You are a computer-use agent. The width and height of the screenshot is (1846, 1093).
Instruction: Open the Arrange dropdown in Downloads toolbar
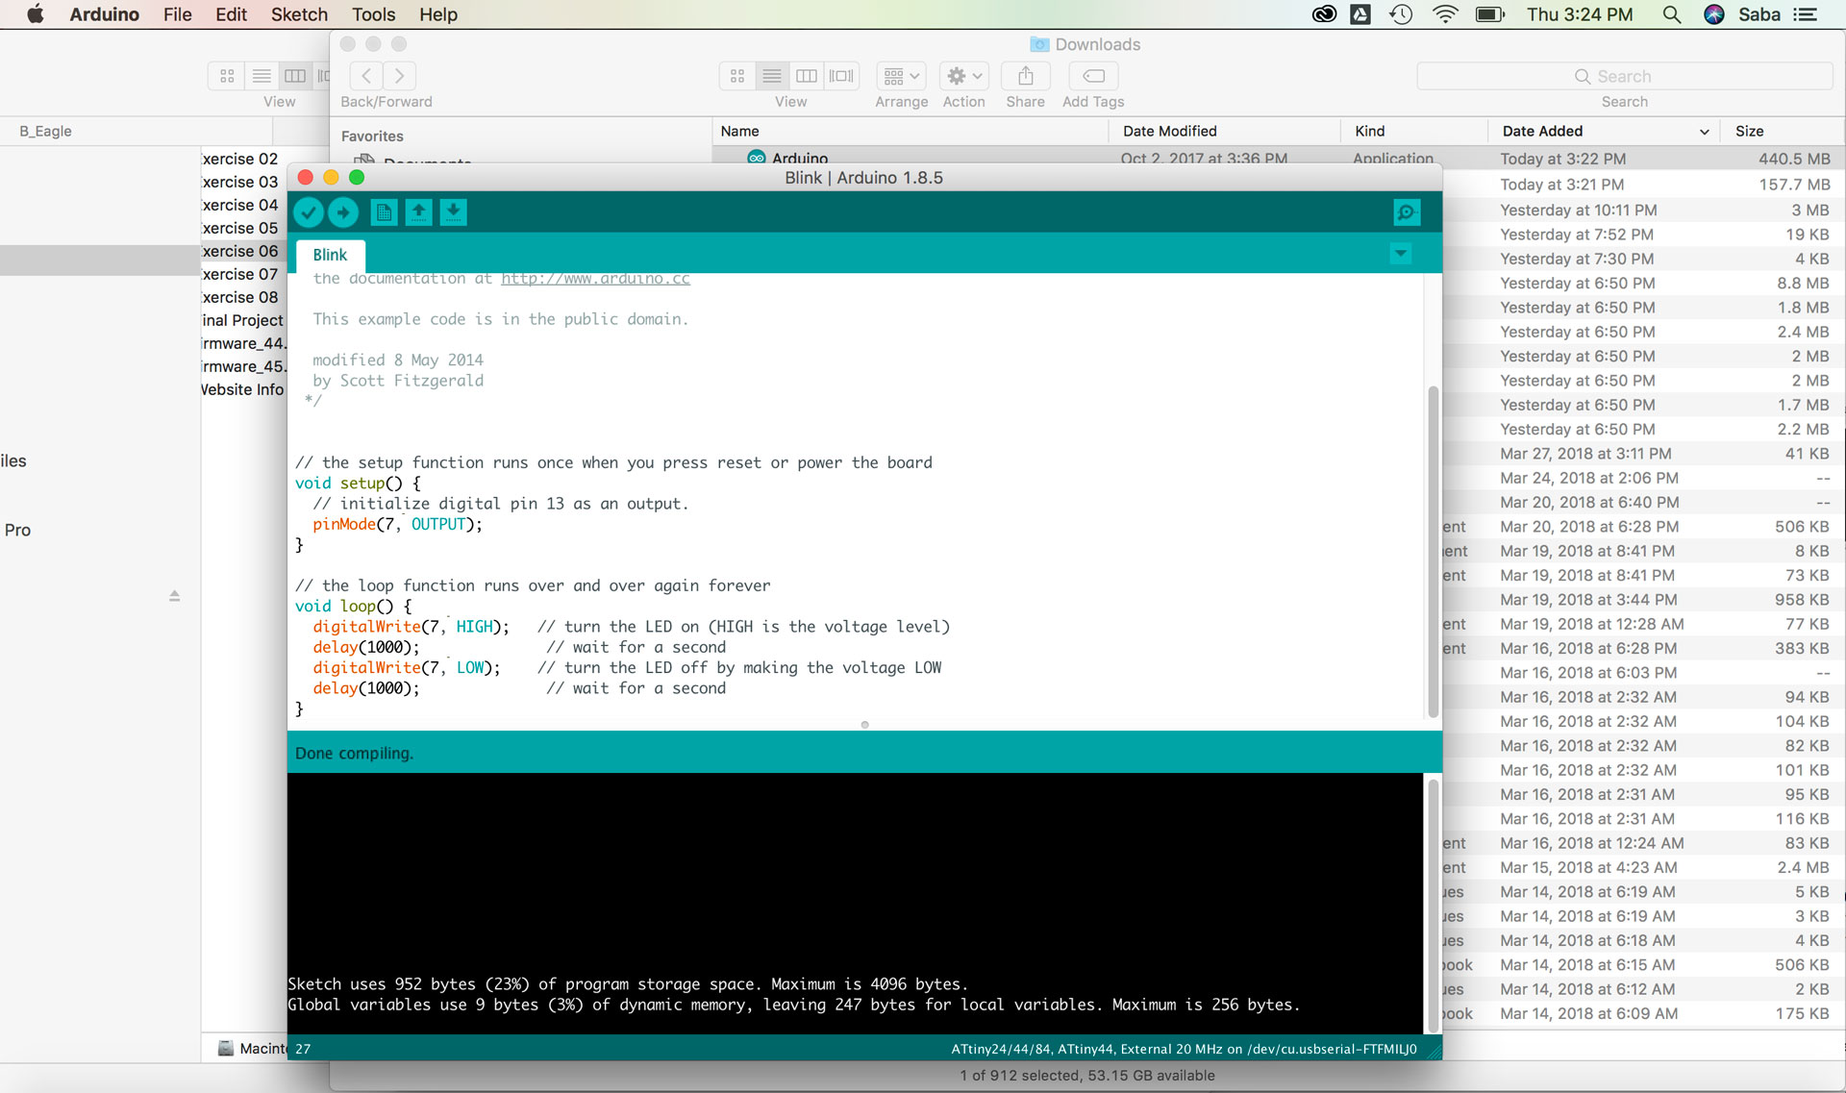(901, 76)
